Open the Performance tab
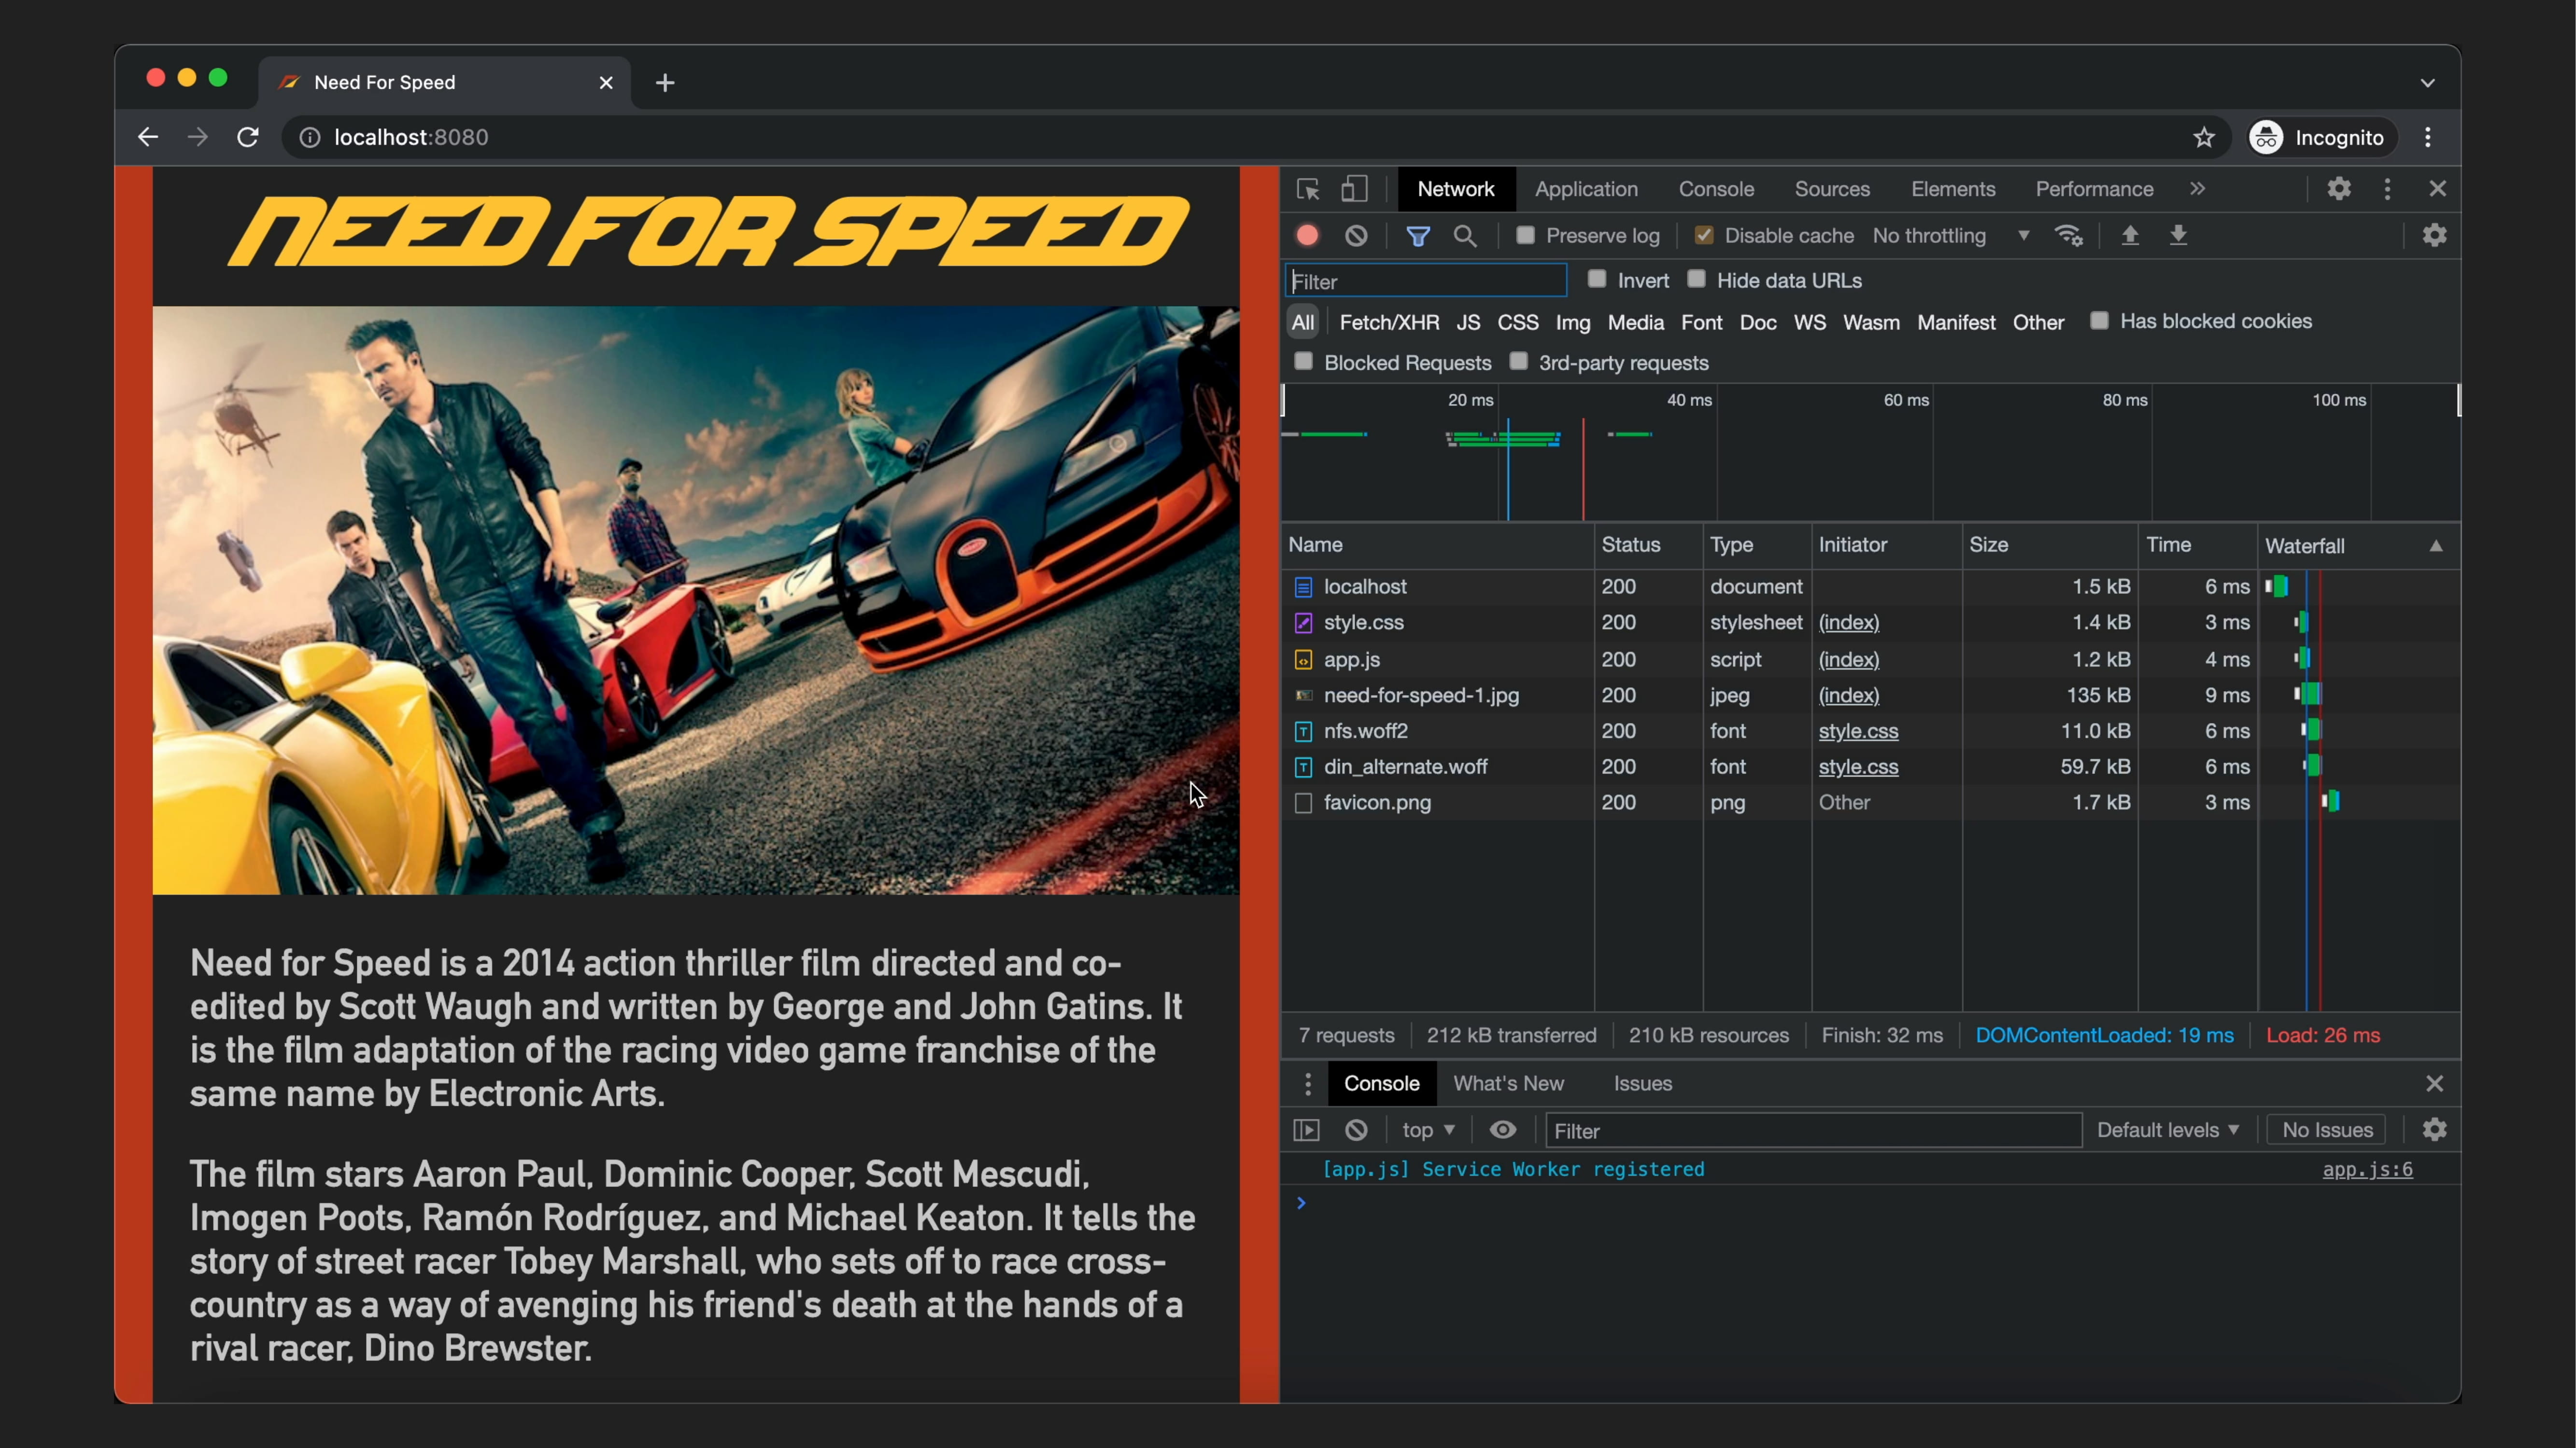2576x1448 pixels. point(2094,189)
